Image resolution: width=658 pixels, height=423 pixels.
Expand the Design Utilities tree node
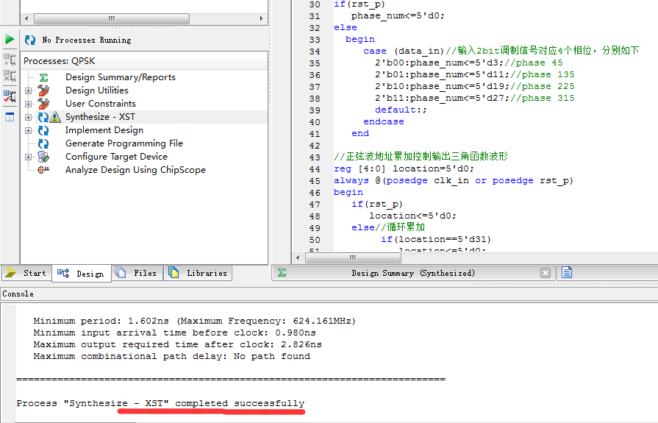click(x=28, y=90)
